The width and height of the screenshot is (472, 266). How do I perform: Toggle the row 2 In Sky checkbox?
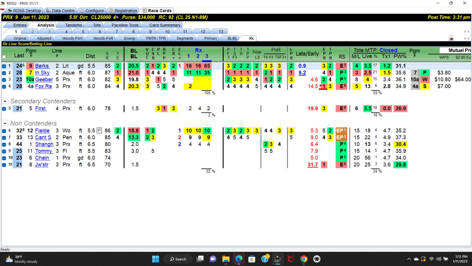[x=4, y=73]
